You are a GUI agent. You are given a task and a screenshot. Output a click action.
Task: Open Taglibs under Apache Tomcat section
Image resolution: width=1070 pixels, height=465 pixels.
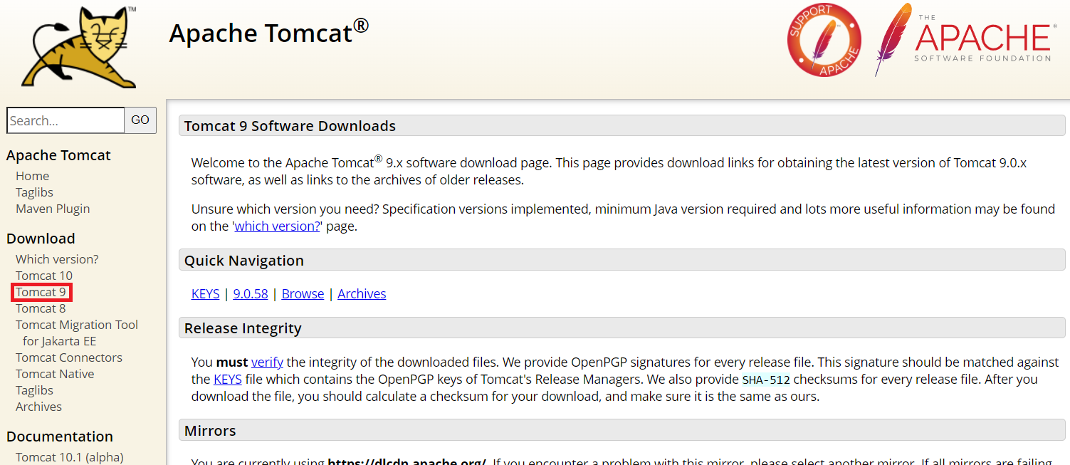(34, 192)
